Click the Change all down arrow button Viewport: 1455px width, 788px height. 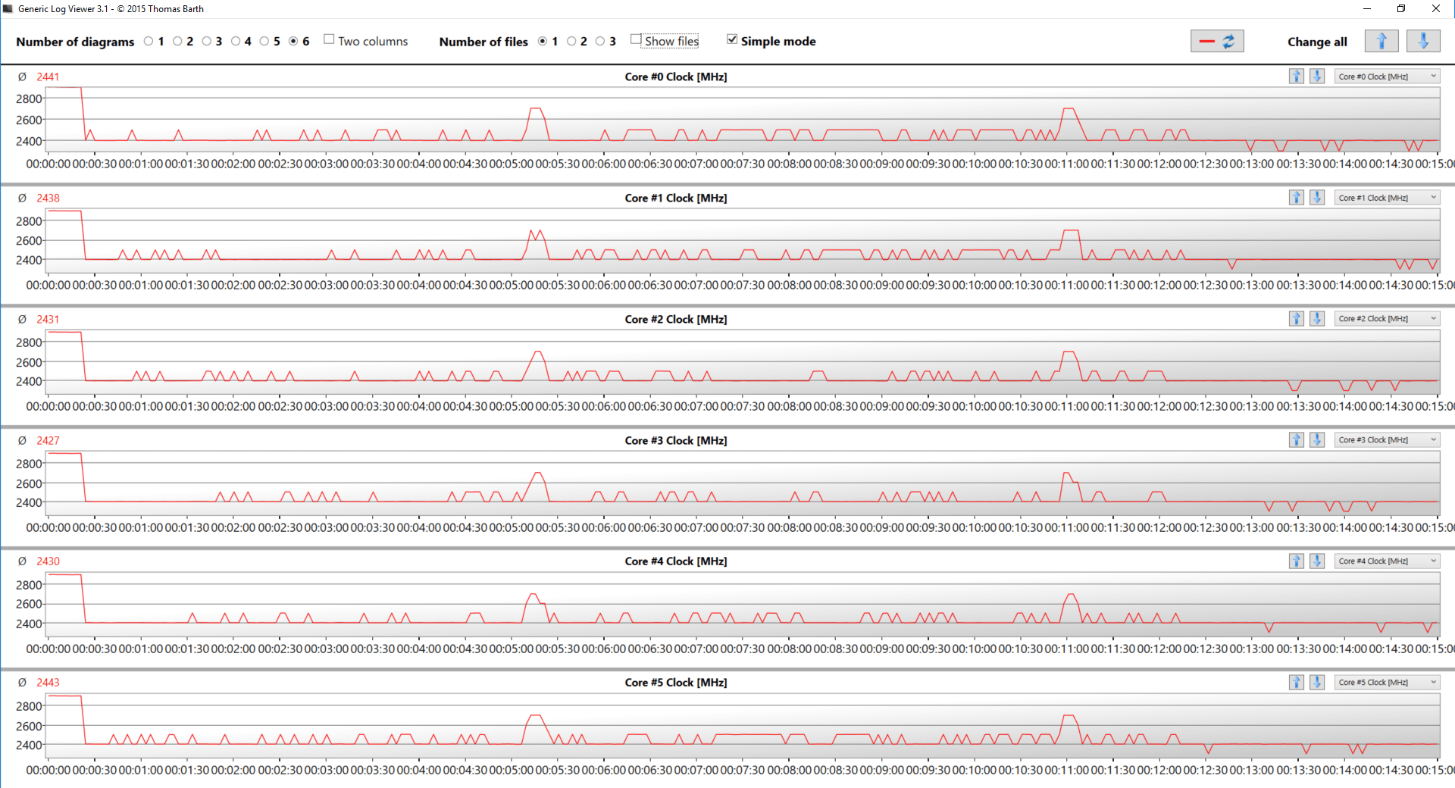[1423, 41]
